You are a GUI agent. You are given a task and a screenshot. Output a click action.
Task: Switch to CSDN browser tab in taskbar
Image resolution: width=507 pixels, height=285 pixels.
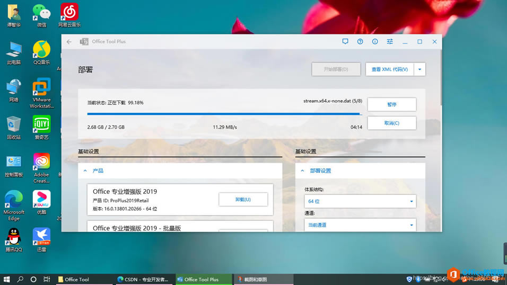(x=144, y=280)
